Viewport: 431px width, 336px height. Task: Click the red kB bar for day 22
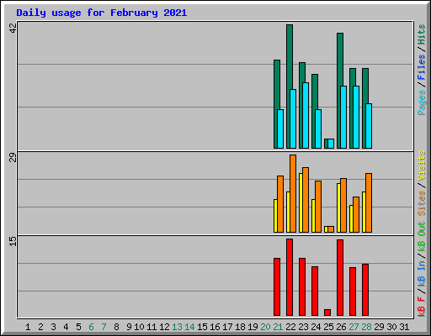tap(290, 277)
